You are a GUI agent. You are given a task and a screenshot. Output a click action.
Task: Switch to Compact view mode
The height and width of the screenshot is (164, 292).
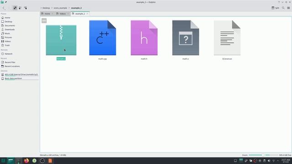tap(20, 8)
